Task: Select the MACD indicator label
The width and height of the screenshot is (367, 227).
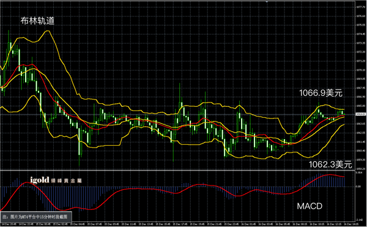Action: point(310,206)
